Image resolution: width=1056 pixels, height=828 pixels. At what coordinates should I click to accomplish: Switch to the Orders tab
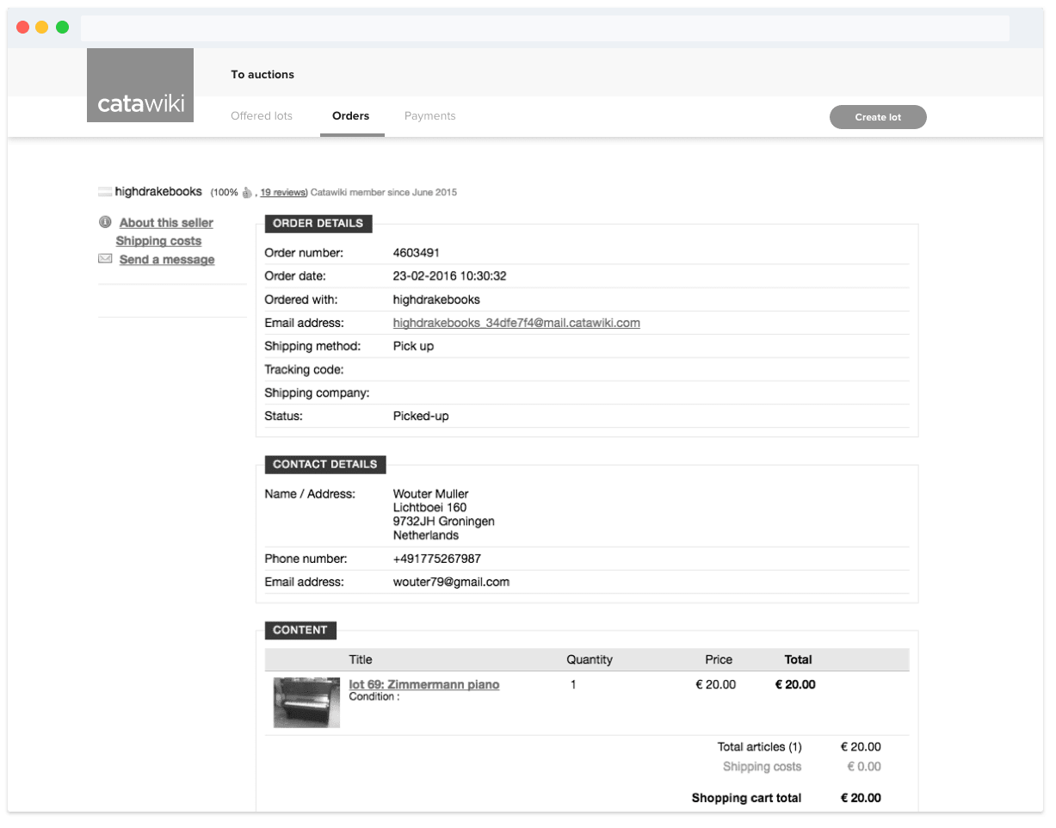click(x=351, y=116)
